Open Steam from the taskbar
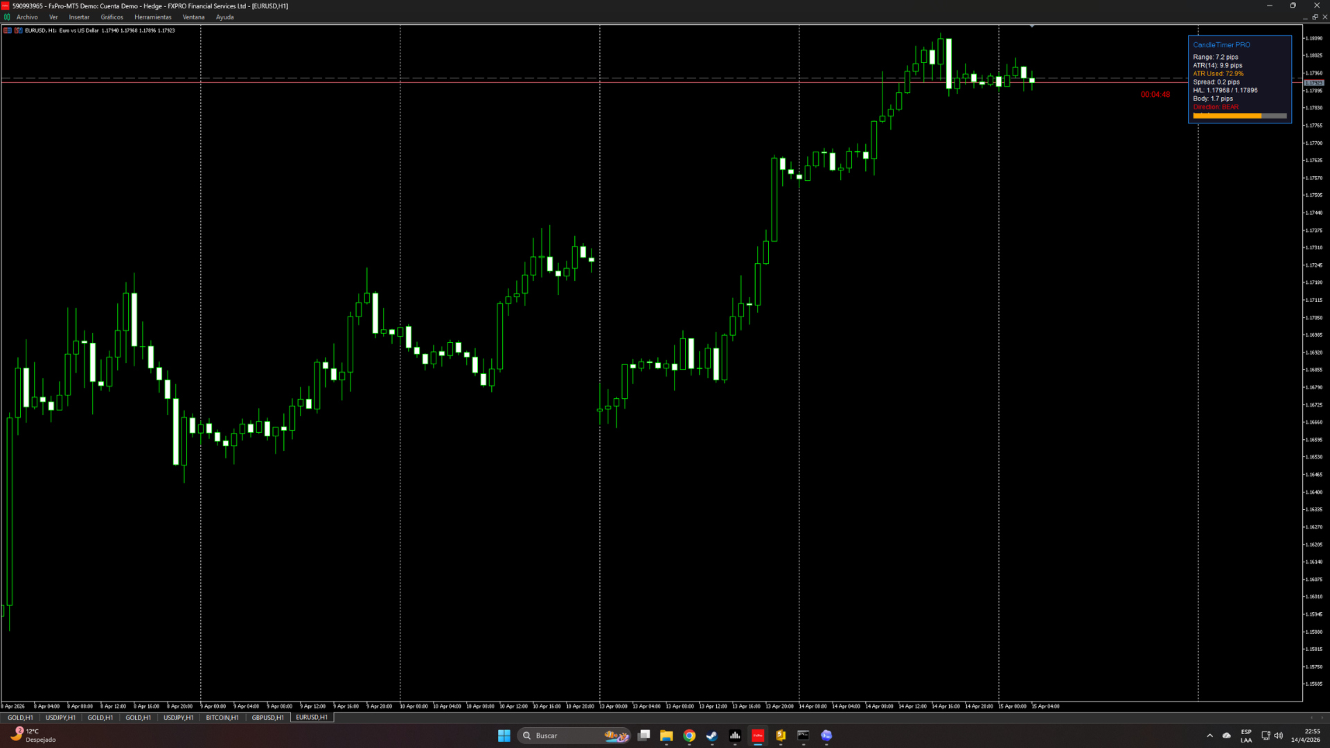This screenshot has width=1330, height=748. pos(712,736)
